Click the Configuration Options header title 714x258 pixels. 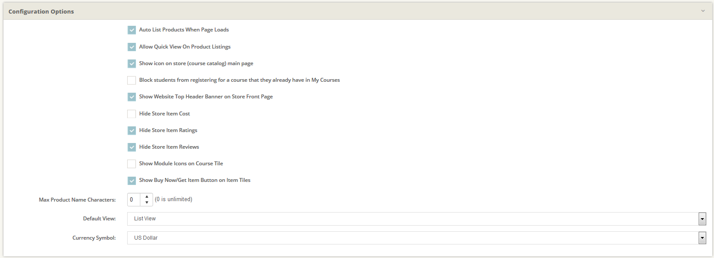point(41,11)
